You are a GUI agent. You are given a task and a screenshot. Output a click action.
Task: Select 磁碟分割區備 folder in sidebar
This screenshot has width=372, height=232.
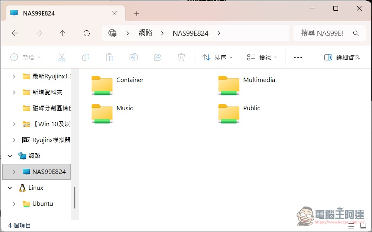tap(47, 108)
